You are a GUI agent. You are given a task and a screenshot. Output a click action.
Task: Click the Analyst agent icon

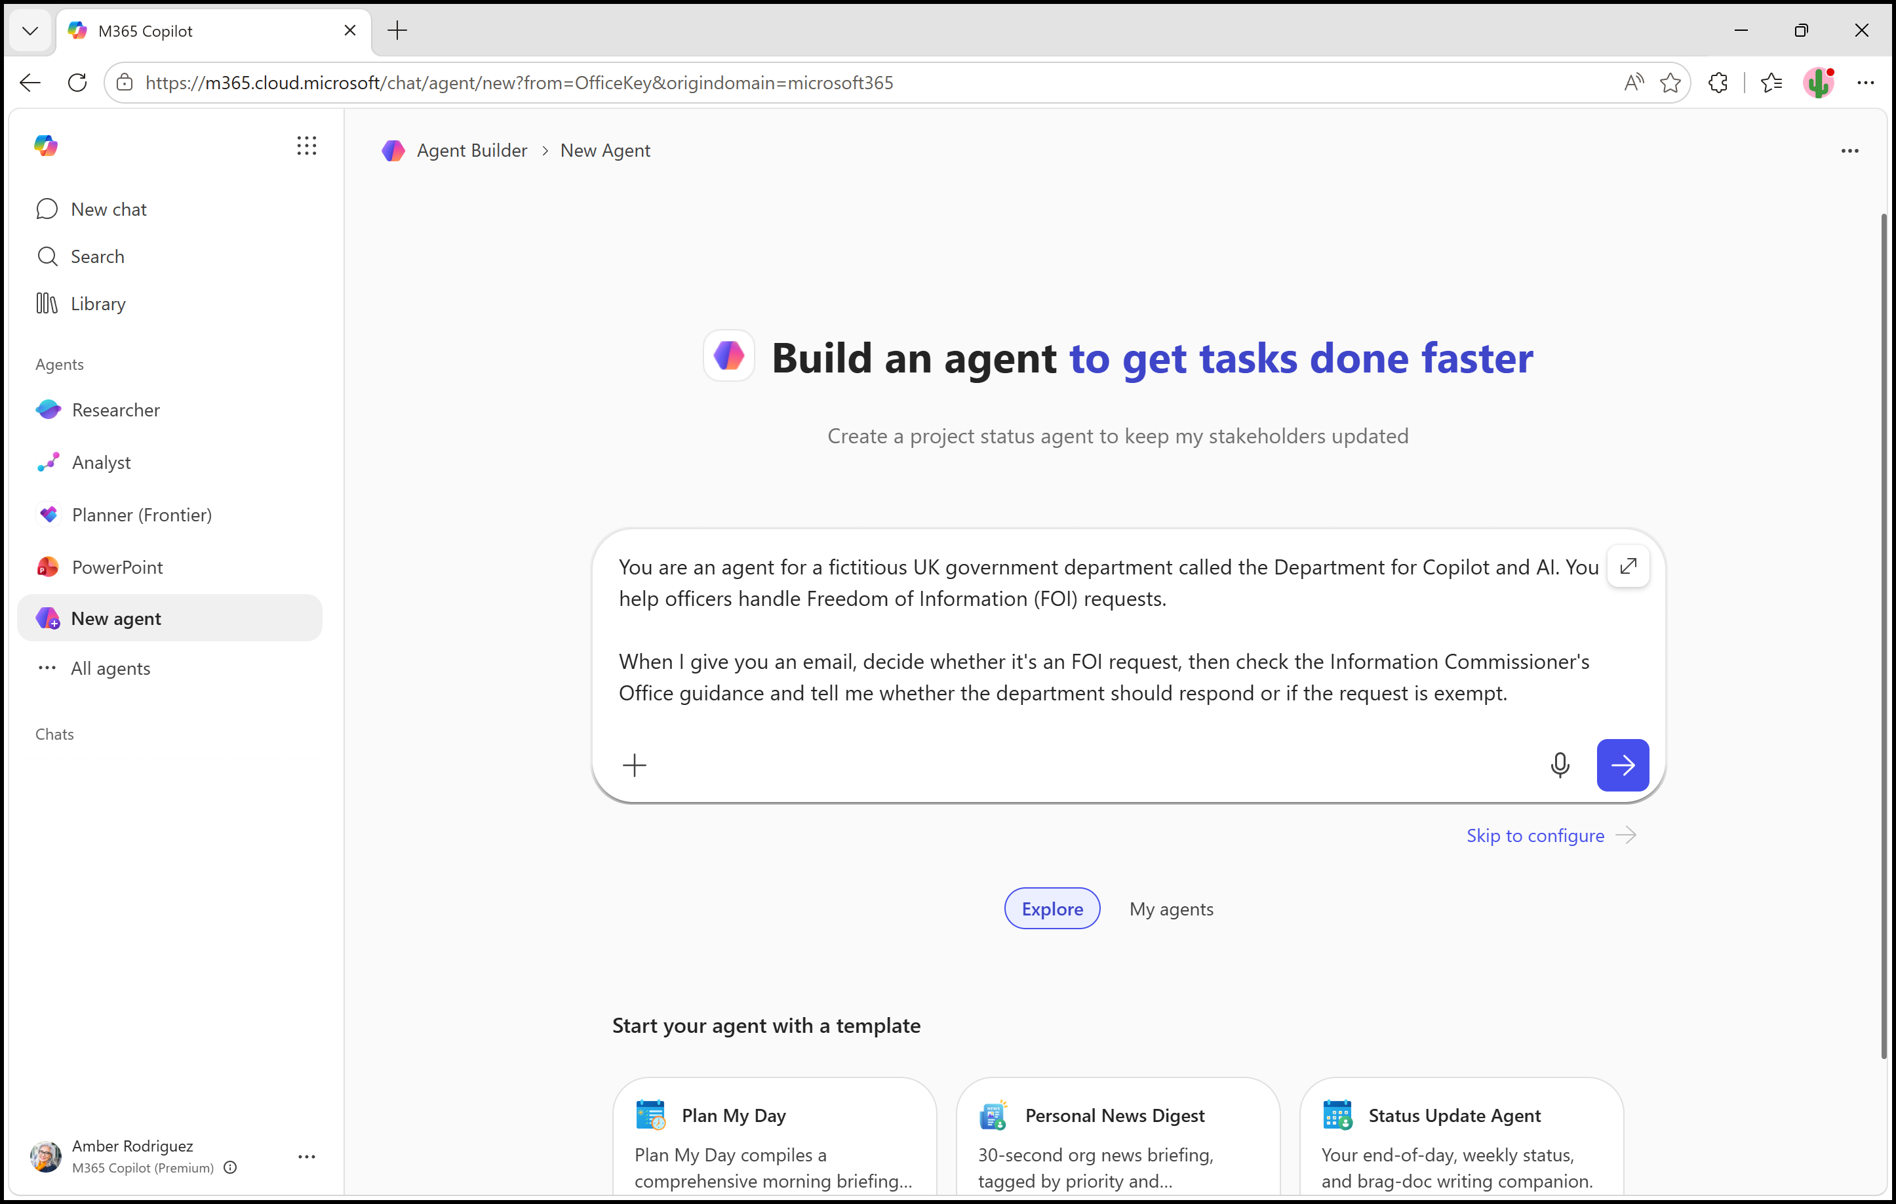click(48, 462)
